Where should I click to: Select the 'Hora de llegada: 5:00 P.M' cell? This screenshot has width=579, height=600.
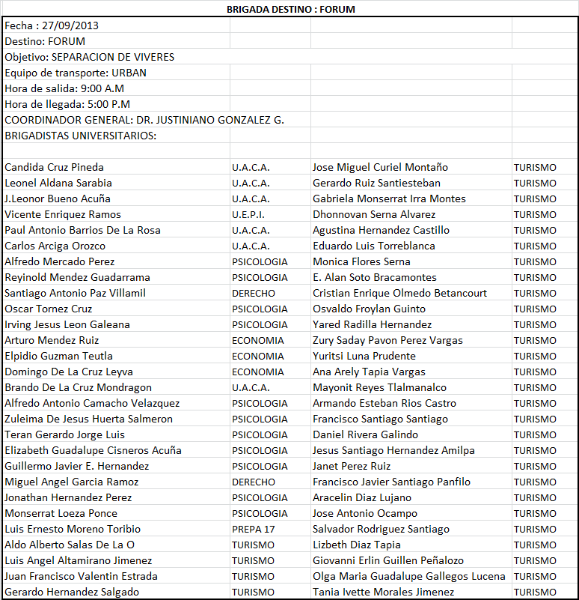point(67,104)
